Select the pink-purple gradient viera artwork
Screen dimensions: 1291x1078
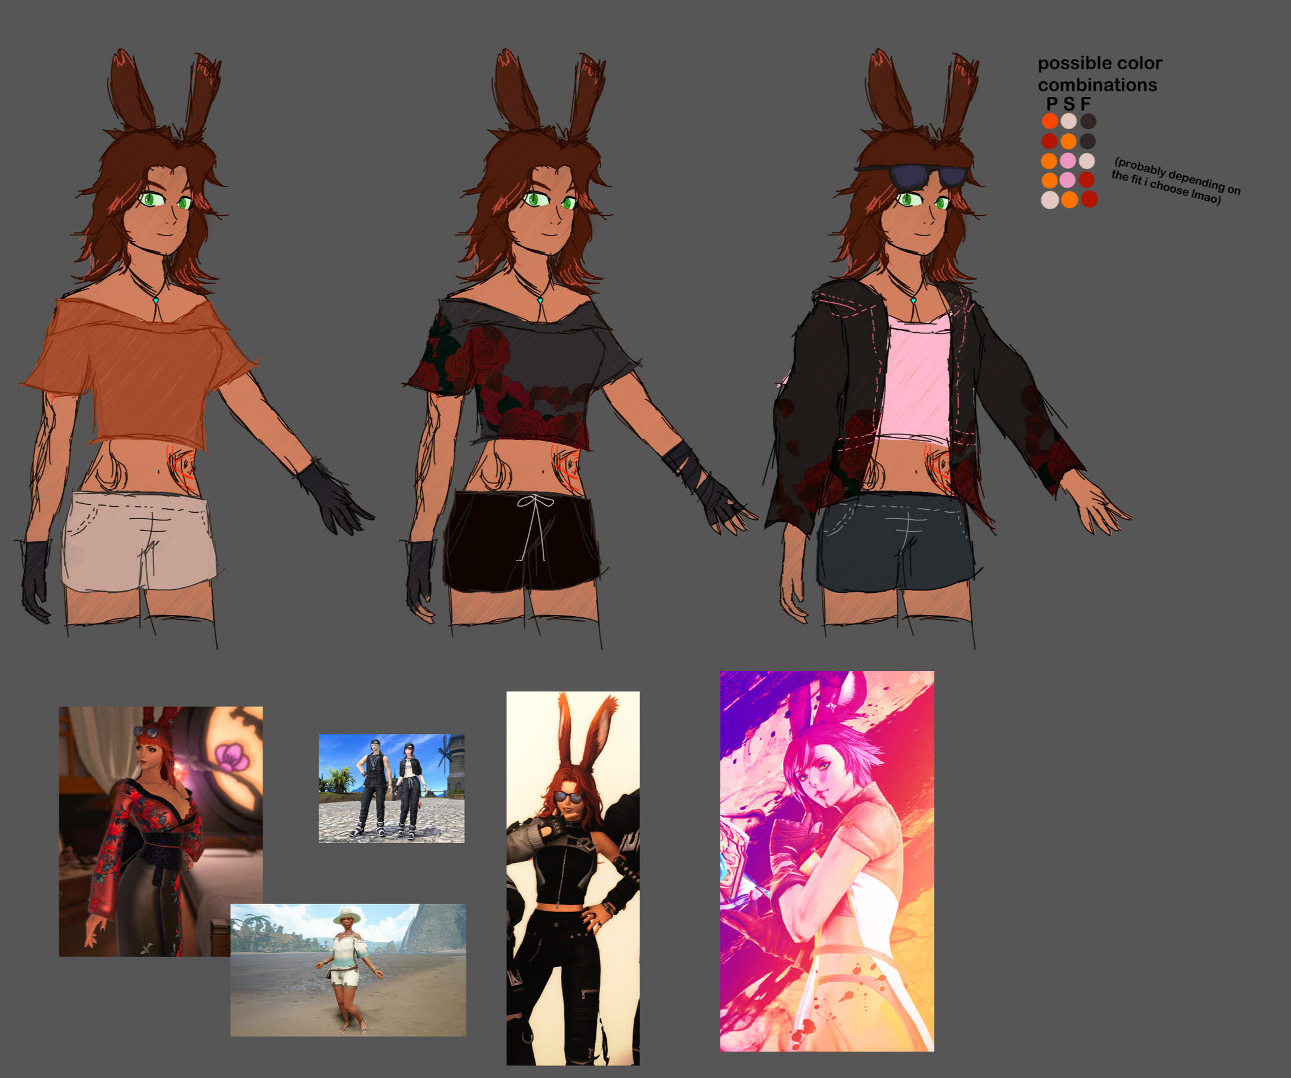point(827,860)
